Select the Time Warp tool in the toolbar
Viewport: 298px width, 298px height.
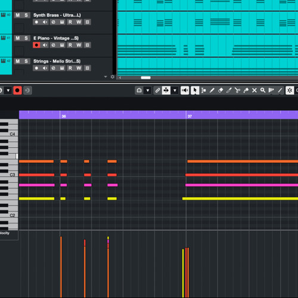point(271,91)
